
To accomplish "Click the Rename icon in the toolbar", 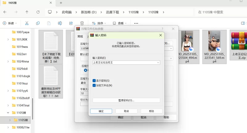I will [60, 23].
